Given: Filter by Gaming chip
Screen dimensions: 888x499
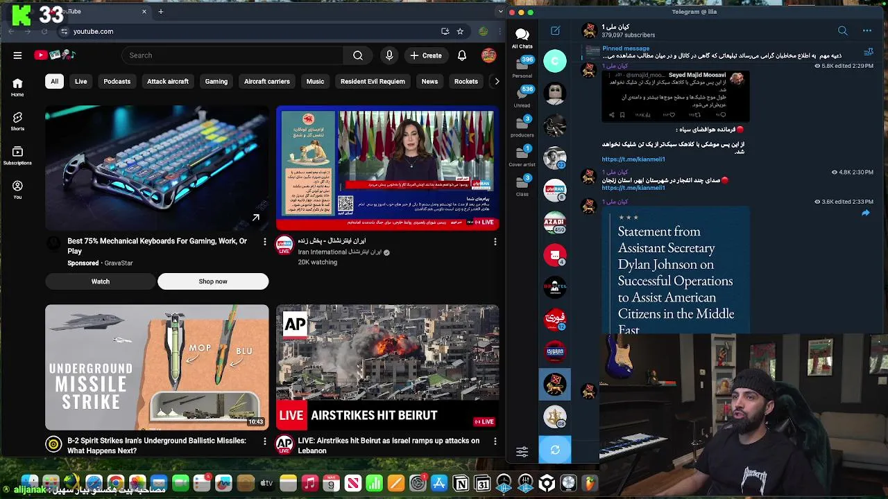Looking at the screenshot, I should [x=216, y=81].
